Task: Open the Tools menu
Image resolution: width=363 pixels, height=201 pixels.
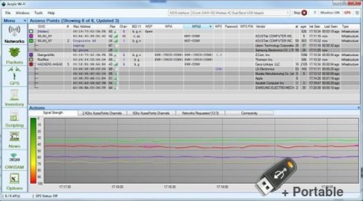Action: point(38,13)
